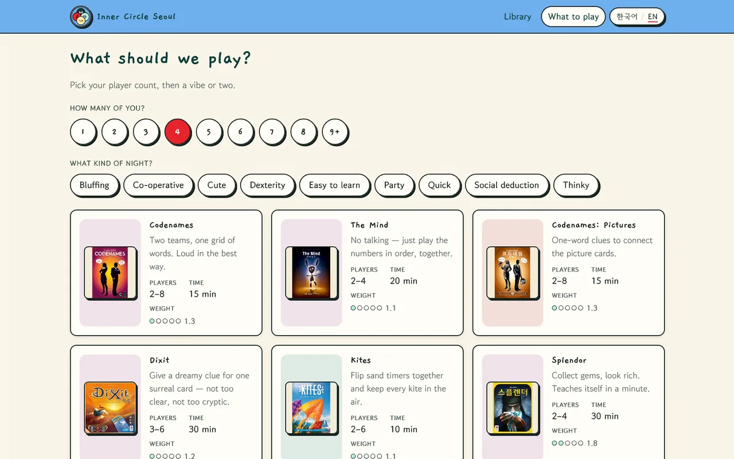Open the Codenames game title

point(171,225)
